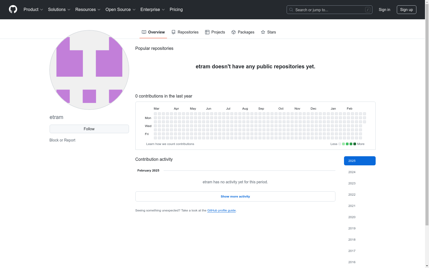
Task: Click the darkest green legend swatch
Action: point(355,144)
